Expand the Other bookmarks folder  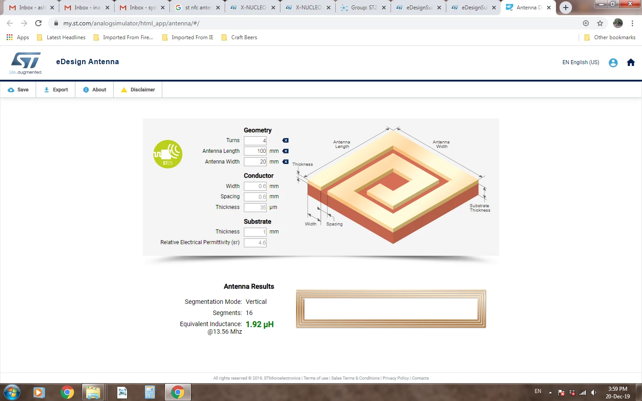click(x=610, y=37)
